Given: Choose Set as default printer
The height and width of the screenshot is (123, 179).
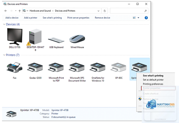Looking at the screenshot, I should pos(153,80).
